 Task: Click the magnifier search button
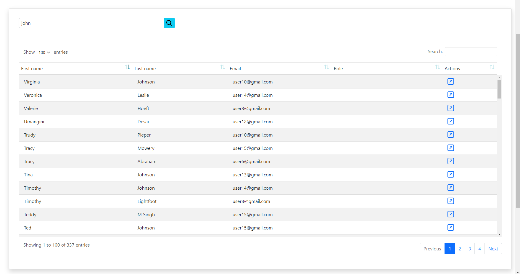click(x=169, y=23)
